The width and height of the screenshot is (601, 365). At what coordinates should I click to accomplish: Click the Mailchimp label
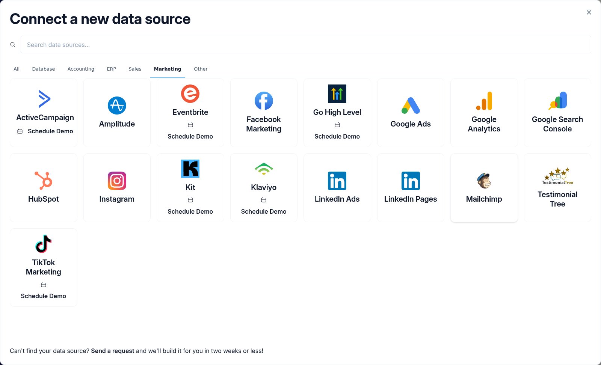[484, 199]
